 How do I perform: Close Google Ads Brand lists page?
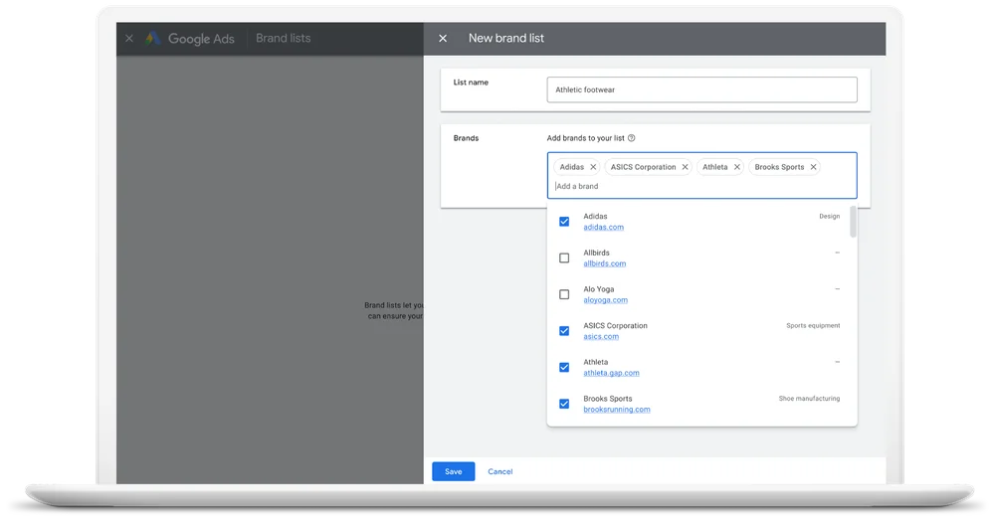click(x=128, y=38)
